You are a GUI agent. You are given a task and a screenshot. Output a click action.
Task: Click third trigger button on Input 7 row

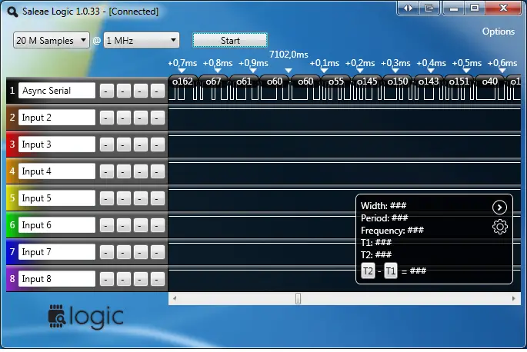click(140, 252)
